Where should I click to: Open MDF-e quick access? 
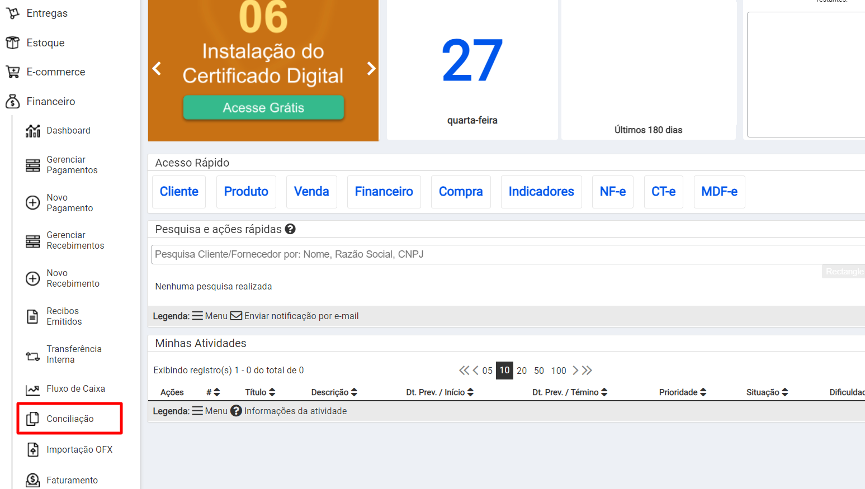click(720, 192)
